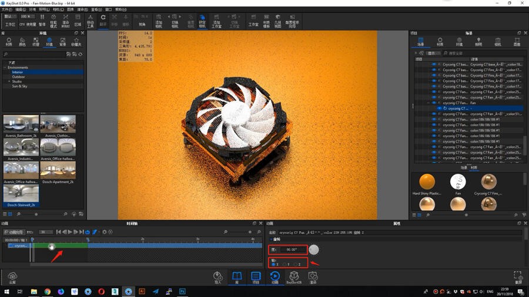Select the Z rotation axis radio button
Screen dimensions: 529x297
pyautogui.click(x=296, y=264)
